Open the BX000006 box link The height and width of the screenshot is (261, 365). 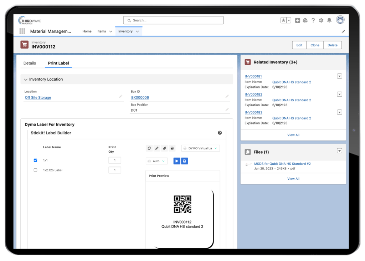point(140,97)
